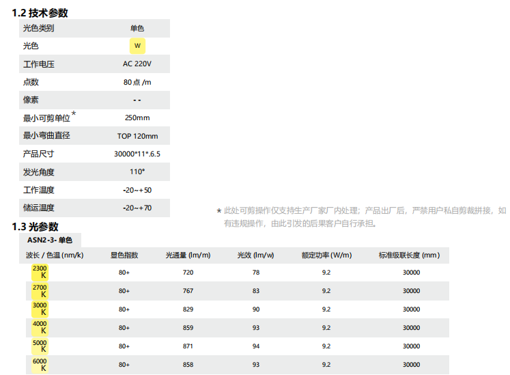The image size is (510, 375).
Task: Click the 720 luminous flux value
Action: click(x=188, y=273)
